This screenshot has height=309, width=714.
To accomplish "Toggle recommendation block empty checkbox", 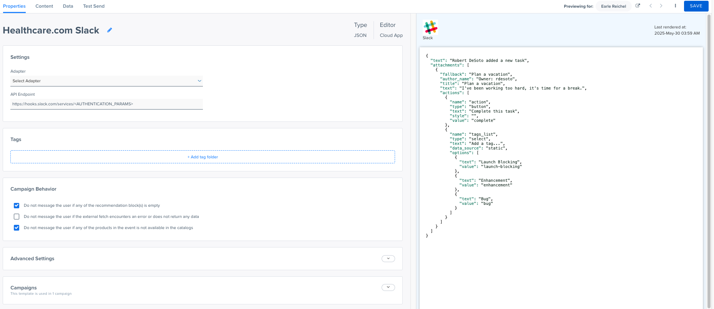I will [17, 206].
